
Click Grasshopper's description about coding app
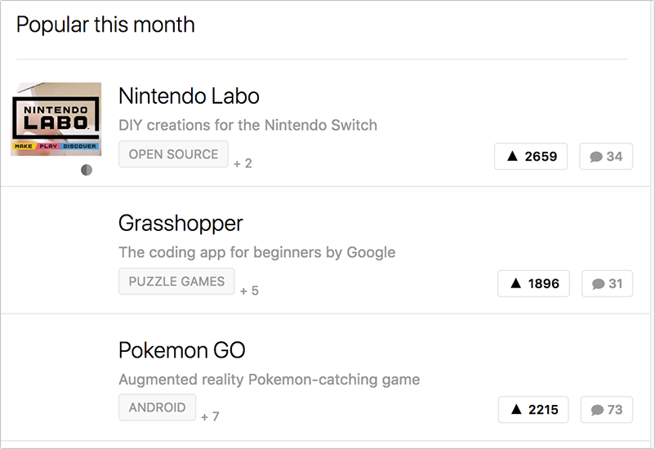[256, 252]
